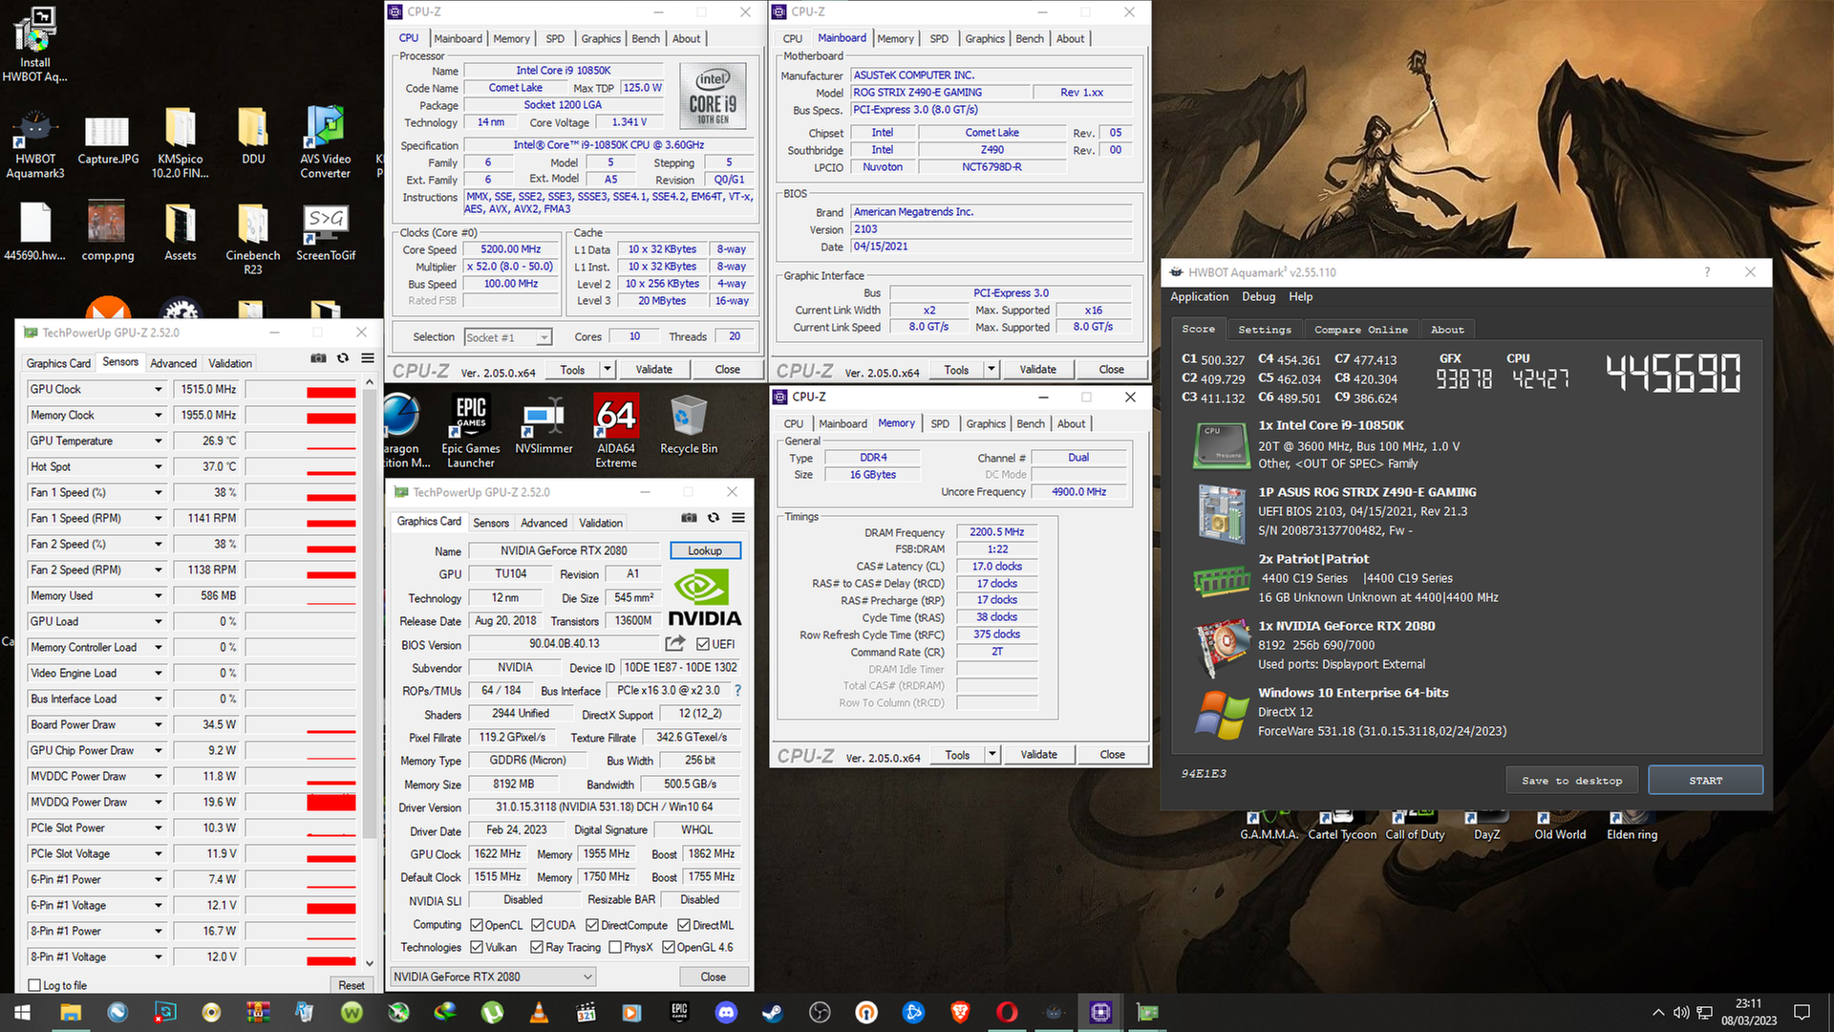The image size is (1834, 1032).
Task: Launch AVS Video Converter desktop icon
Action: tap(326, 143)
